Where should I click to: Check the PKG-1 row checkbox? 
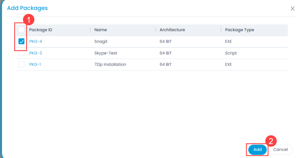coord(21,64)
